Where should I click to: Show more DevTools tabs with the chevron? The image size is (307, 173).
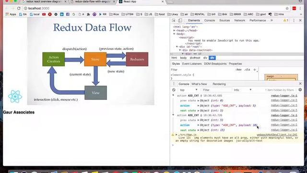point(272,20)
